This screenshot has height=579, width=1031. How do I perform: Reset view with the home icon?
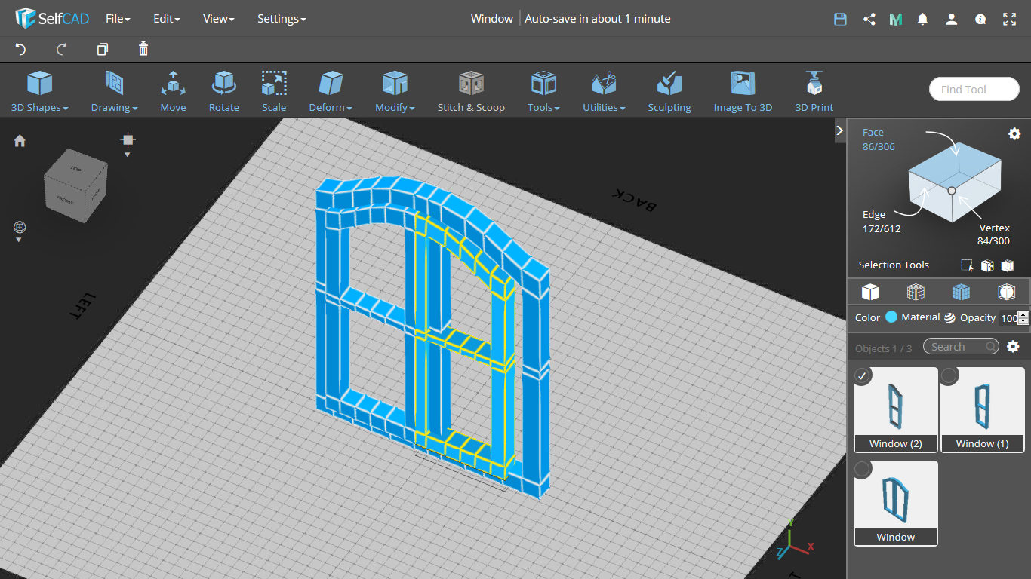(20, 141)
